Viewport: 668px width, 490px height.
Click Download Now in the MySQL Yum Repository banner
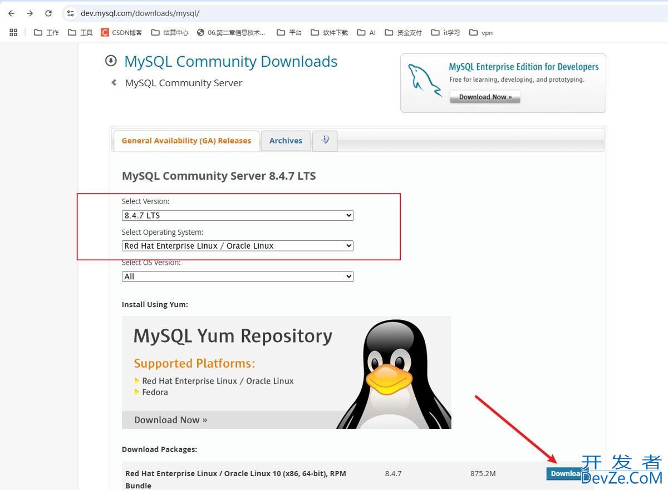pyautogui.click(x=170, y=419)
